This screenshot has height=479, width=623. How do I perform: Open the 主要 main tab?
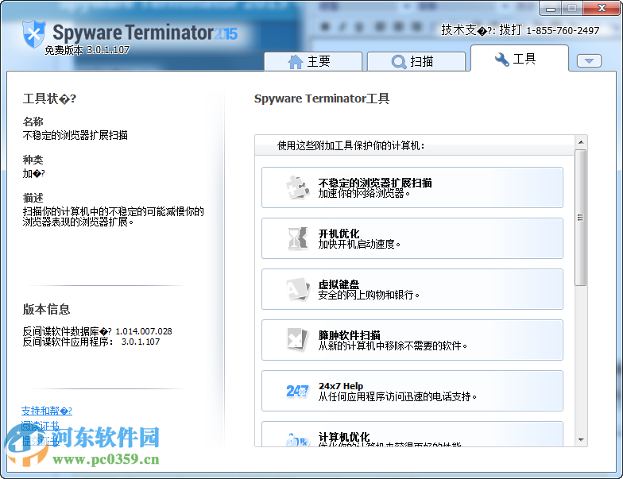(313, 62)
